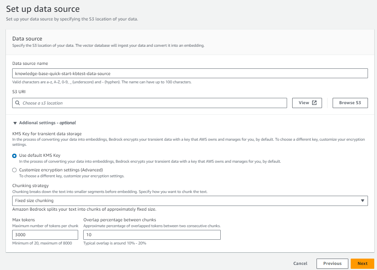Select a different KMS key option for transient data
The width and height of the screenshot is (377, 270).
point(15,169)
